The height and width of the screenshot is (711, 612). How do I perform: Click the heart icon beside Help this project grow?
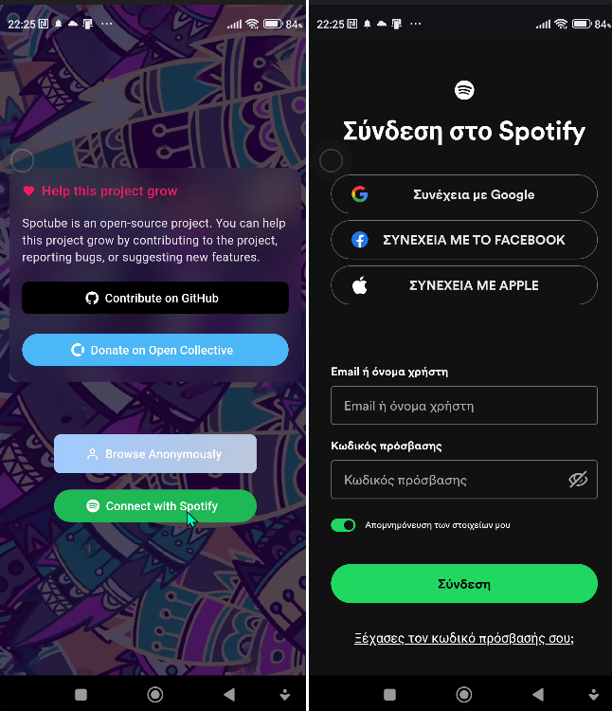28,191
